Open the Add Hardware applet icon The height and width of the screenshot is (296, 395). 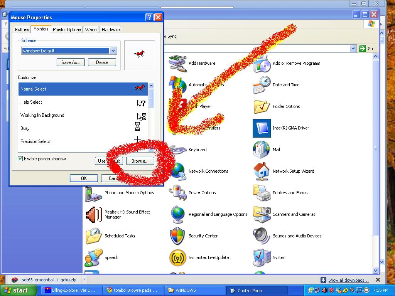point(177,64)
